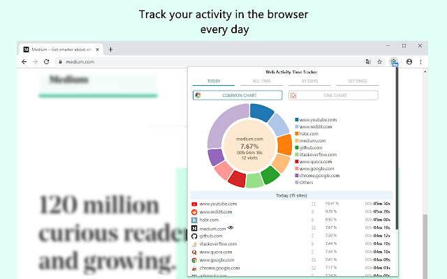The image size is (447, 279).
Task: Open the browser profile avatar icon
Action: pyautogui.click(x=409, y=62)
